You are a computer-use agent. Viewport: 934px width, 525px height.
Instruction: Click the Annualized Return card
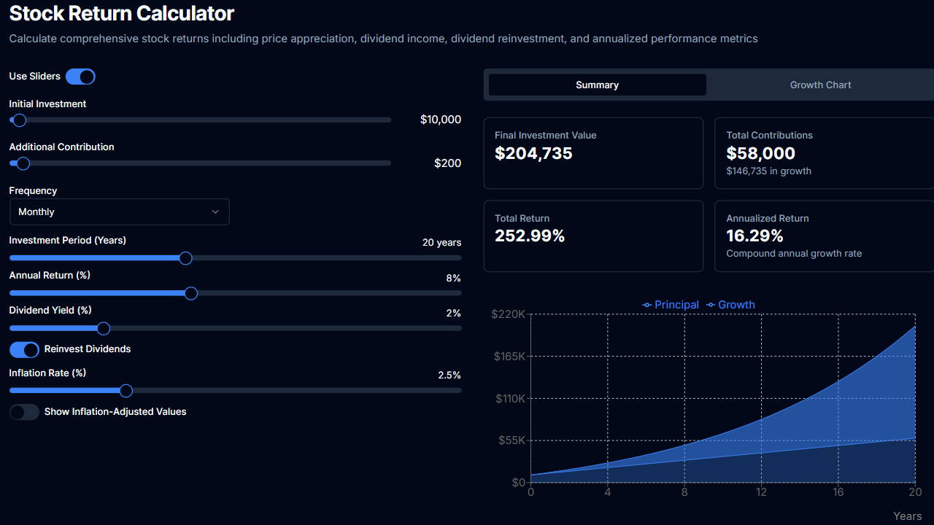[x=823, y=236]
